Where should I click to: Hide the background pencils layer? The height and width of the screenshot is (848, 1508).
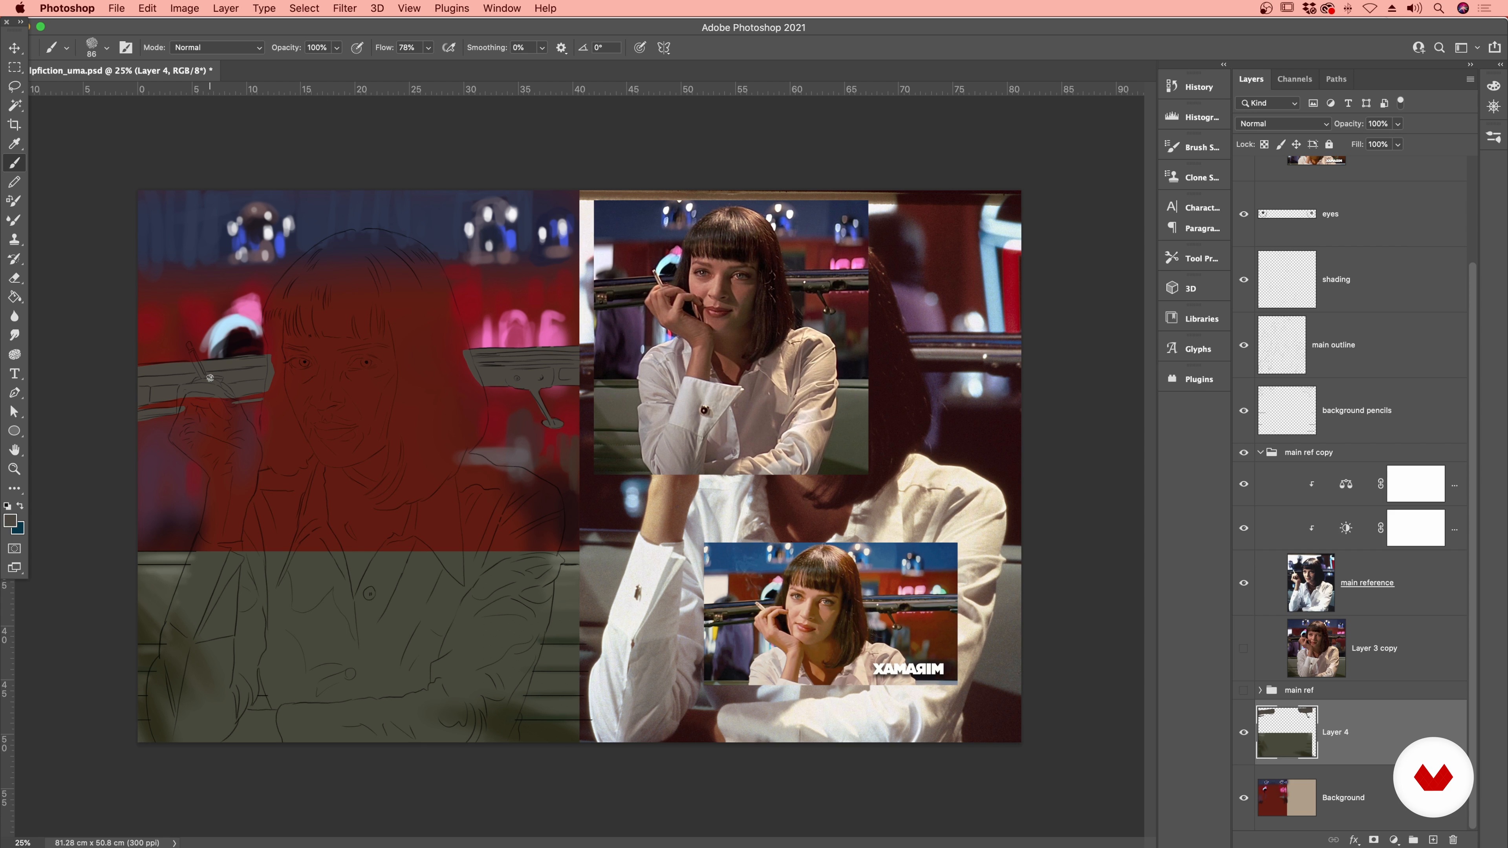[1243, 411]
